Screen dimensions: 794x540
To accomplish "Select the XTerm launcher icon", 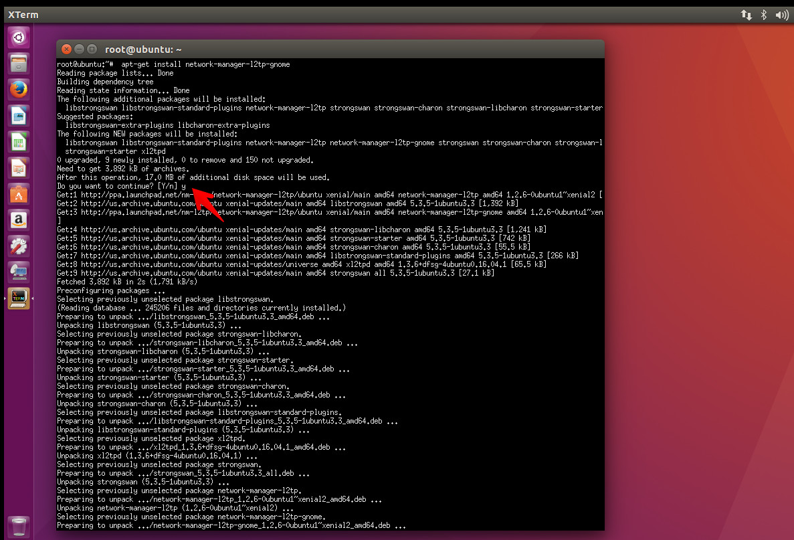I will tap(19, 298).
